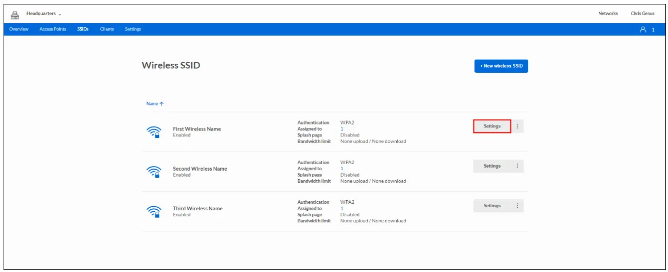Create a new wireless SSID
Viewport: 668px width, 272px height.
click(x=501, y=66)
